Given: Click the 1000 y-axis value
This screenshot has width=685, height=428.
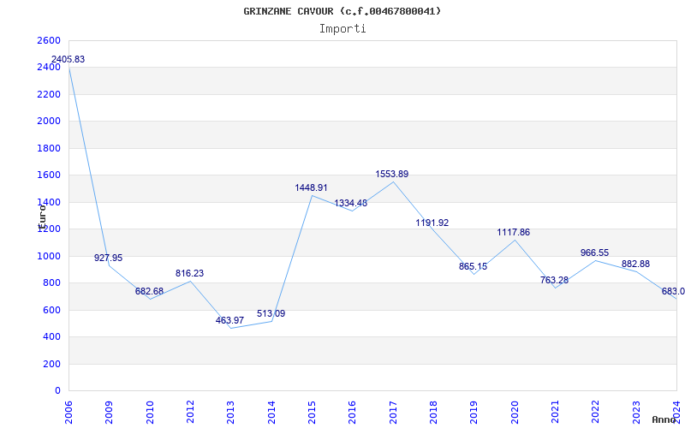Looking at the screenshot, I should tap(50, 256).
